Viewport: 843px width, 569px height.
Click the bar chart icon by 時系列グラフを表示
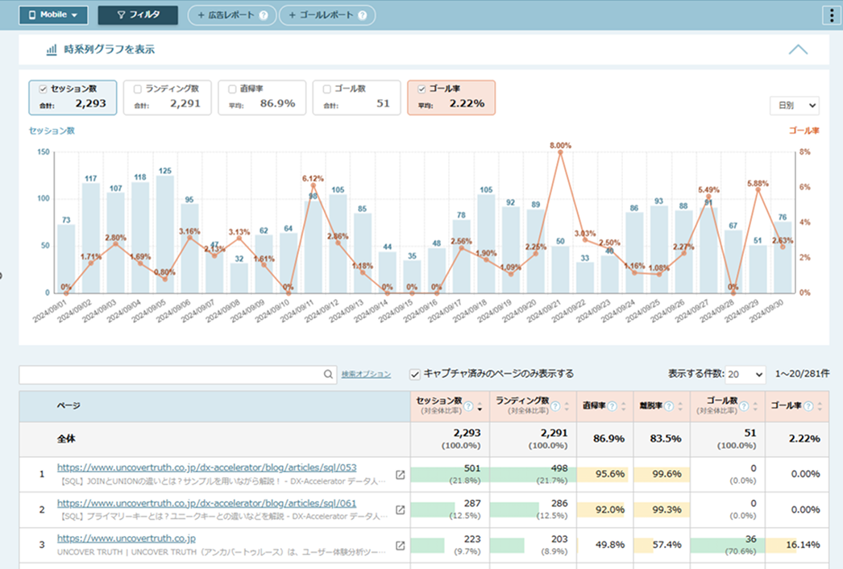pos(52,49)
